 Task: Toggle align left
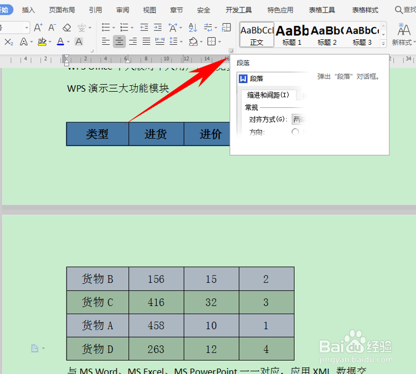tap(106, 41)
